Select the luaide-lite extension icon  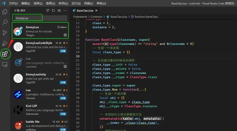tap(18, 125)
